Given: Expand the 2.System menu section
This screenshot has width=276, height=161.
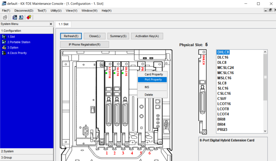Looking at the screenshot, I should pos(27,151).
